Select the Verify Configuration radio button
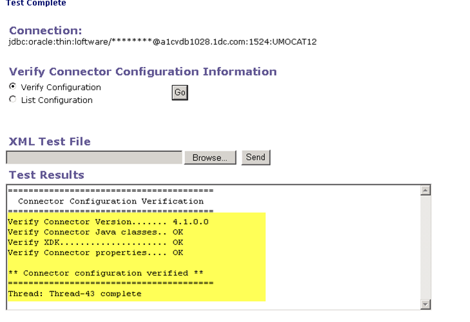The image size is (470, 322). tap(12, 86)
